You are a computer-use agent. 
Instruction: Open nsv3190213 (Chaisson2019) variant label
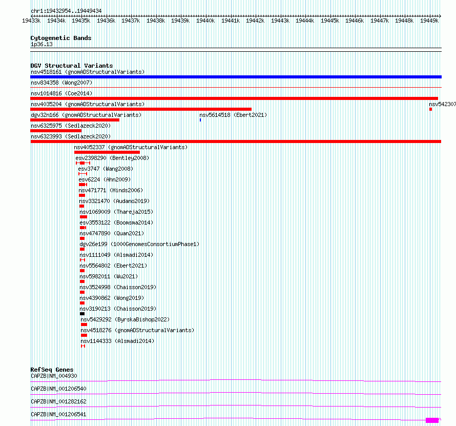(118, 309)
